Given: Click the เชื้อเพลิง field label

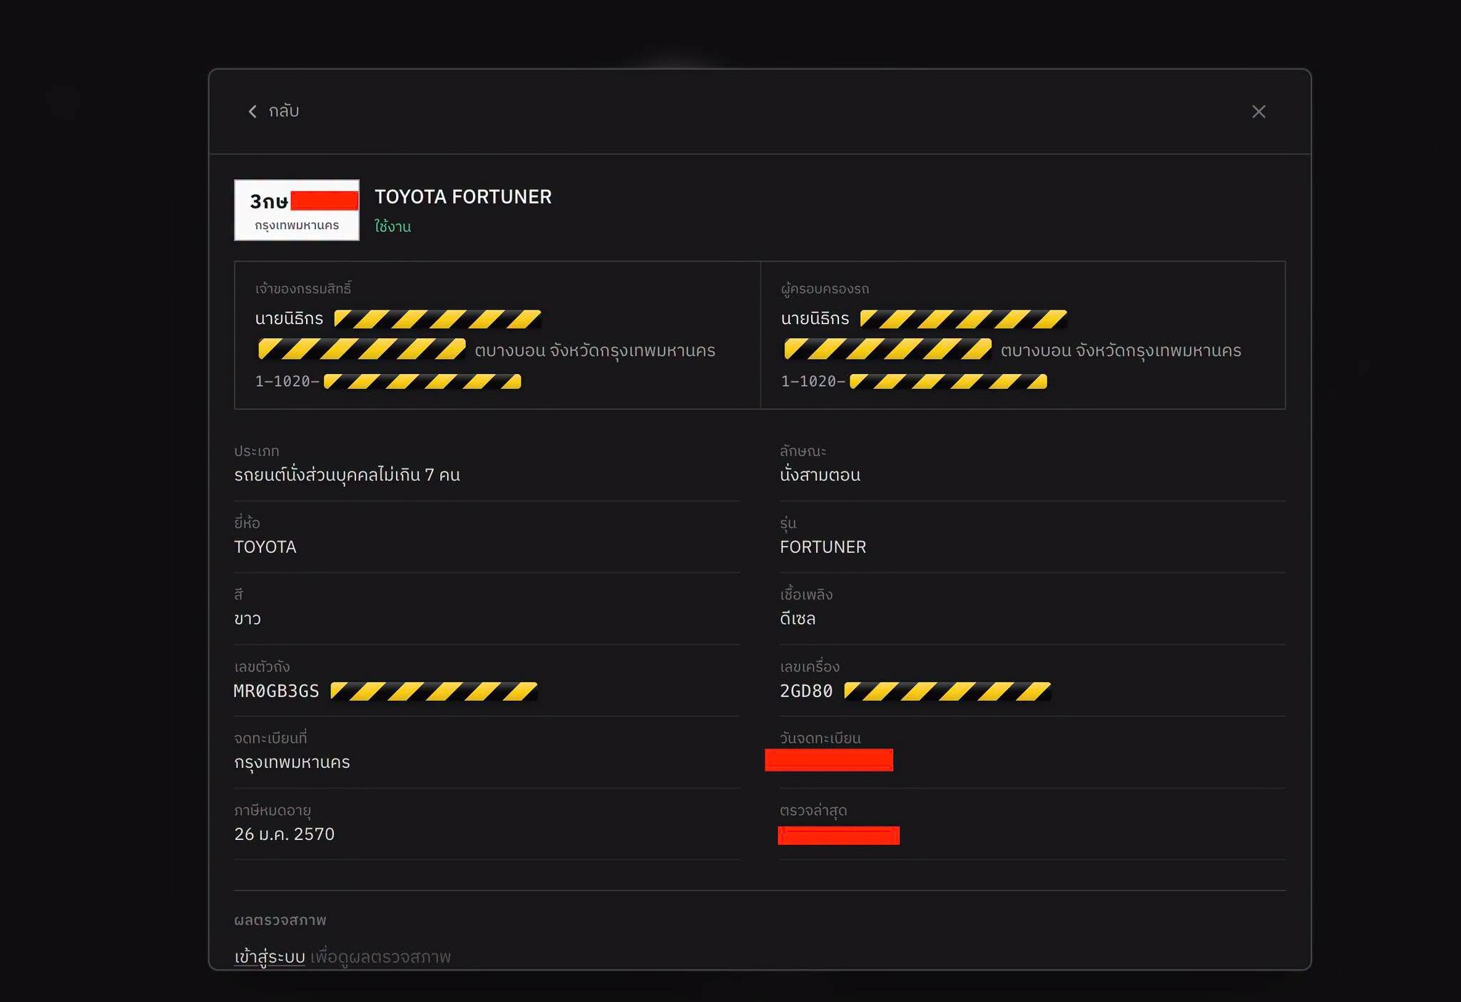Looking at the screenshot, I should [806, 594].
